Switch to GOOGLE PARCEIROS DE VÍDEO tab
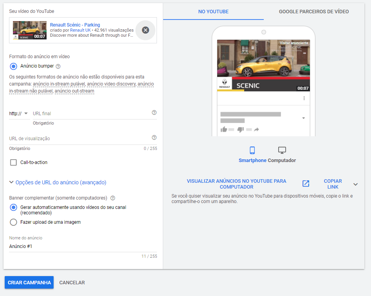 pos(314,12)
